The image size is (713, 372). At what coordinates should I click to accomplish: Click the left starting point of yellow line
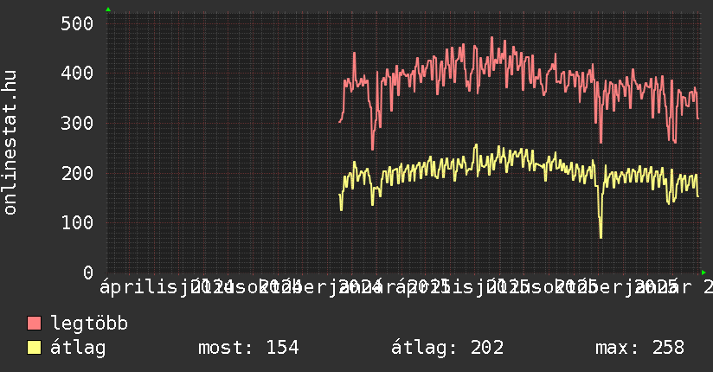tap(339, 196)
